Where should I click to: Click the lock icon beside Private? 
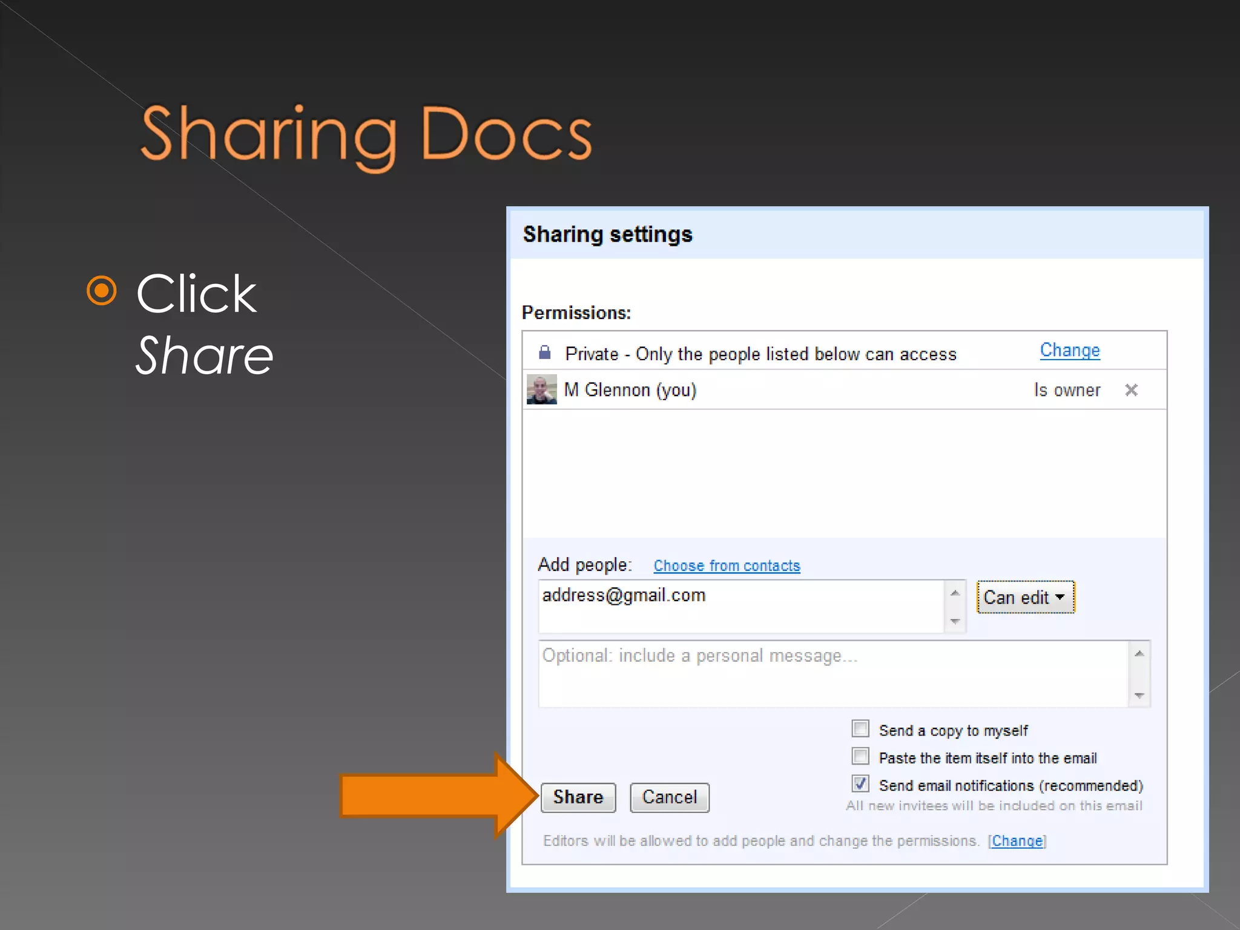[x=544, y=352]
